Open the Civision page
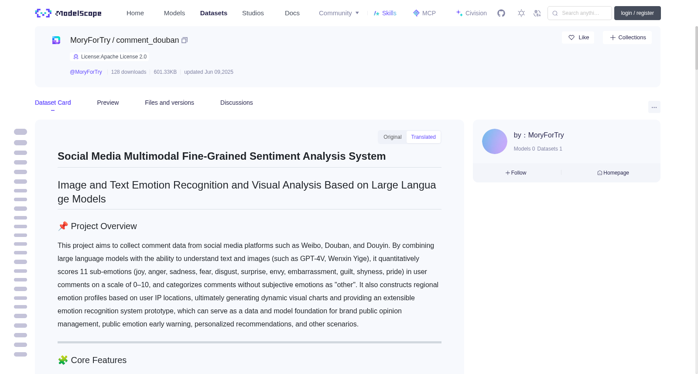 point(471,13)
